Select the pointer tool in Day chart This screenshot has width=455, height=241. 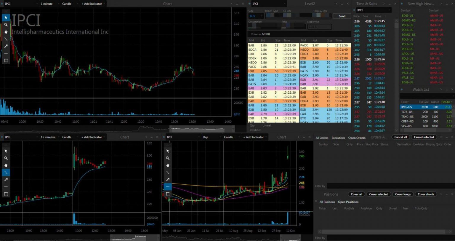click(x=168, y=151)
